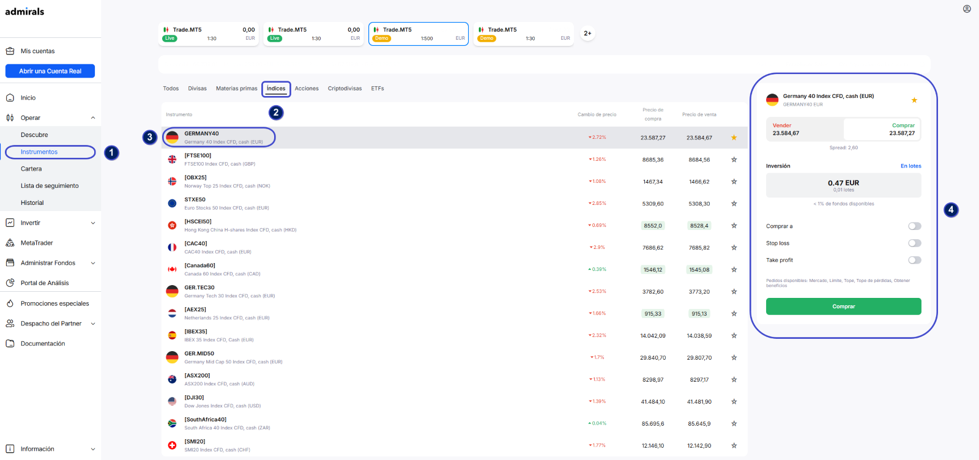This screenshot has height=460, width=979.
Task: Favorite STXE50 with its star
Action: (x=734, y=204)
